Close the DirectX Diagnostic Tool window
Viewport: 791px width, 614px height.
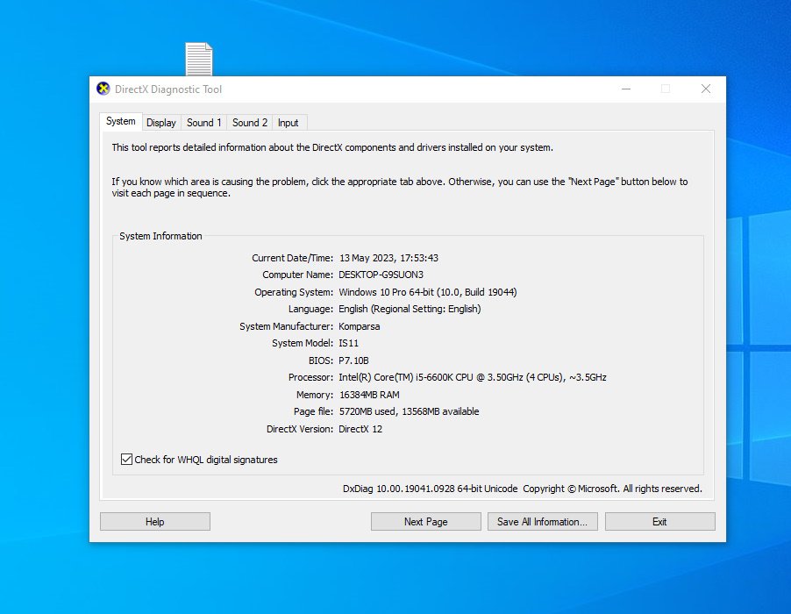coord(706,89)
